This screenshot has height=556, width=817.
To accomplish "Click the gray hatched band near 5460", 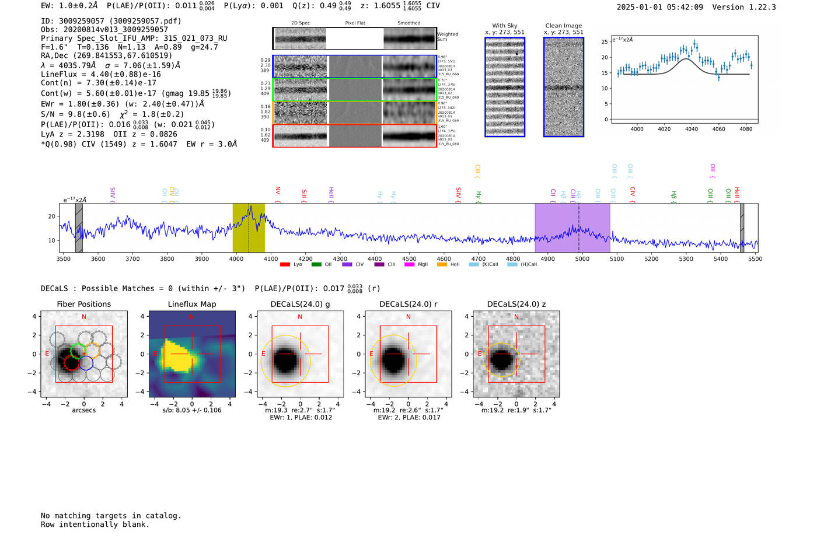I will point(742,228).
